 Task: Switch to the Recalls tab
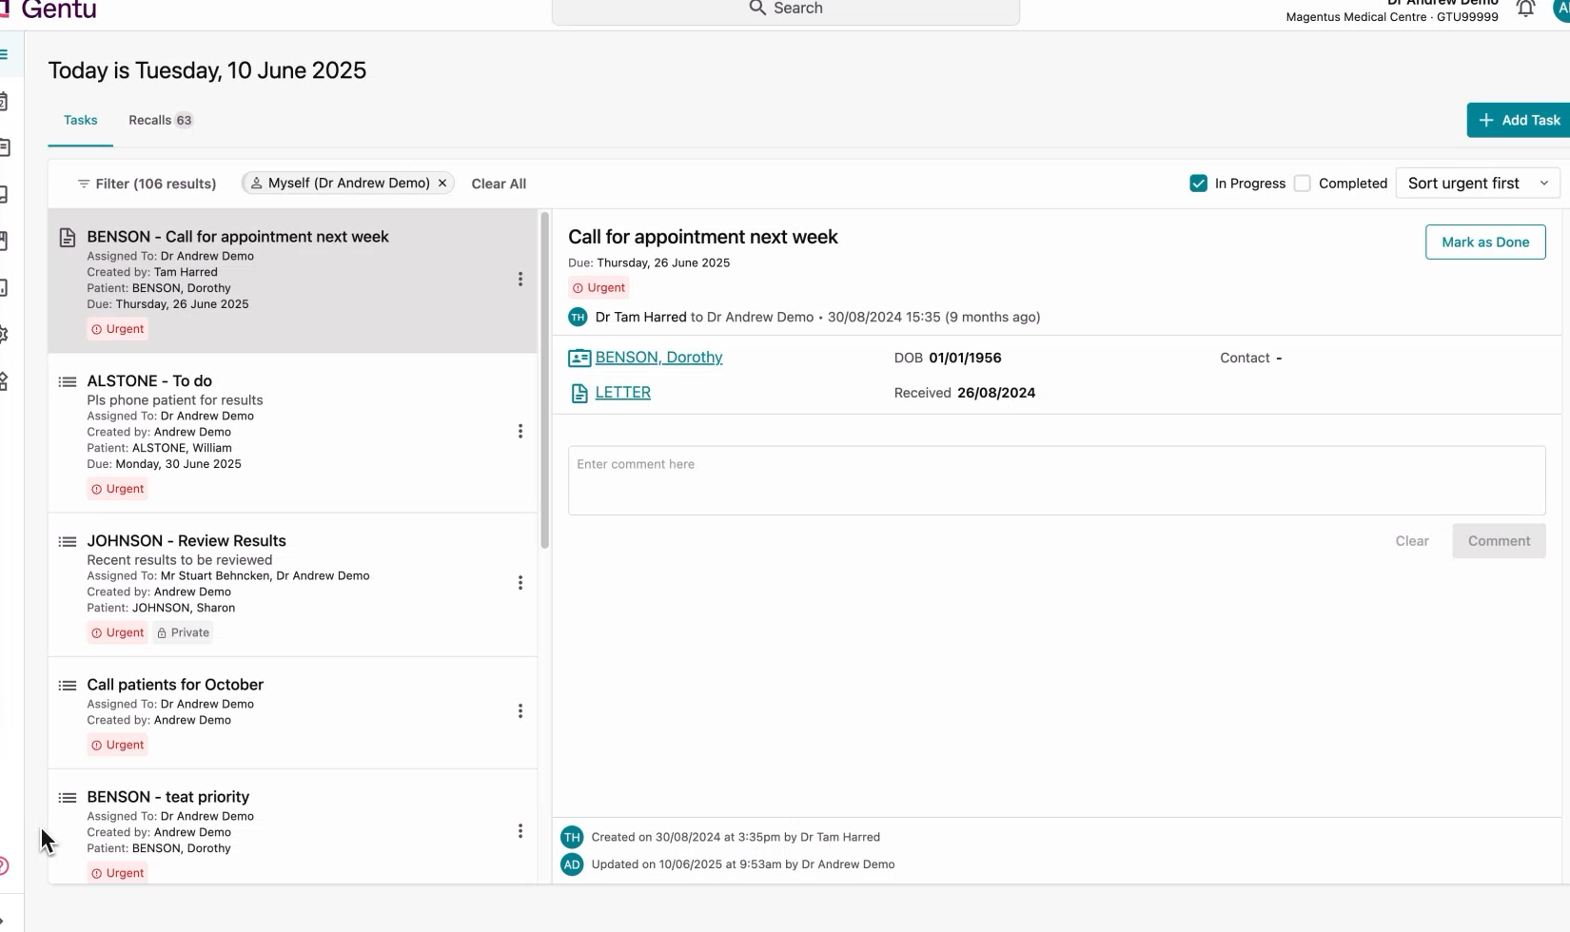[160, 120]
